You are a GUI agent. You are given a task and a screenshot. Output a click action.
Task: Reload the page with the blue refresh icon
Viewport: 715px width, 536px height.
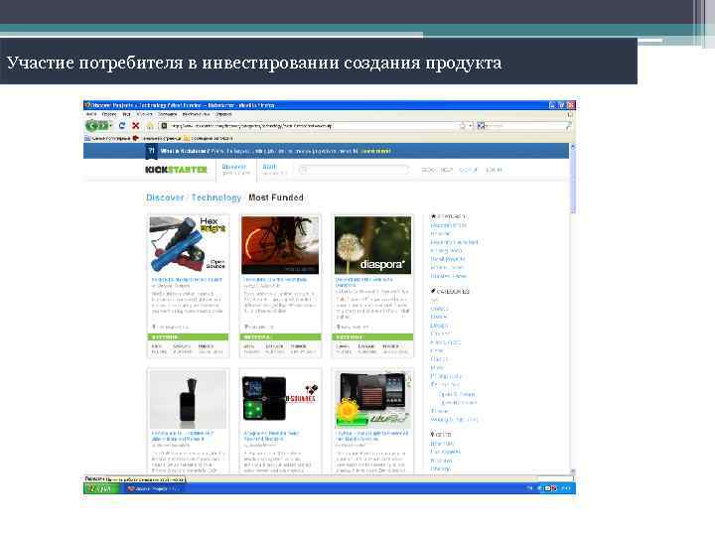click(122, 126)
